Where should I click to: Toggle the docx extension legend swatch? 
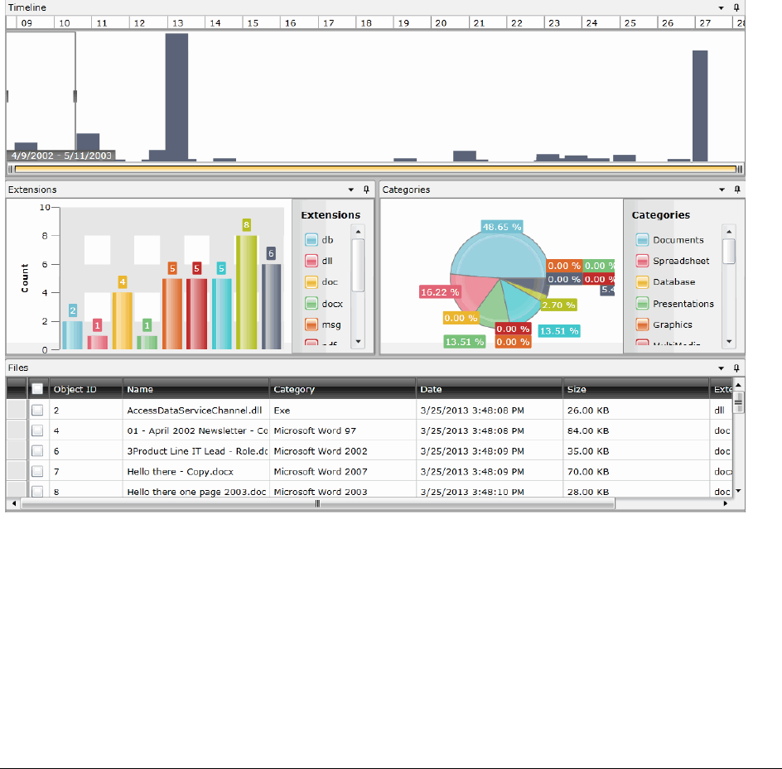(x=311, y=304)
